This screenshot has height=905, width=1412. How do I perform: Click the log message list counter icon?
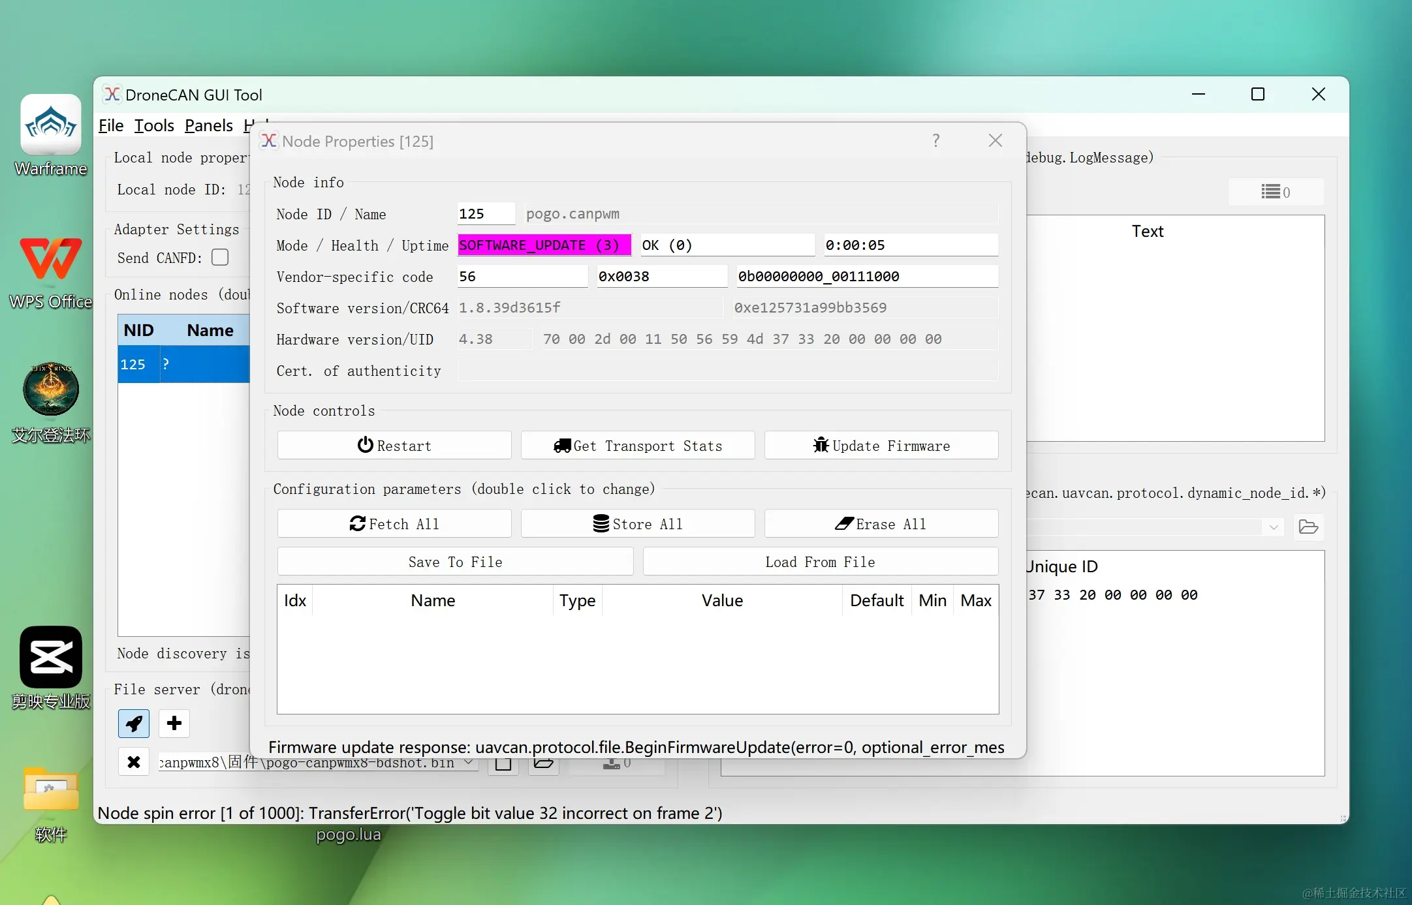pos(1276,192)
